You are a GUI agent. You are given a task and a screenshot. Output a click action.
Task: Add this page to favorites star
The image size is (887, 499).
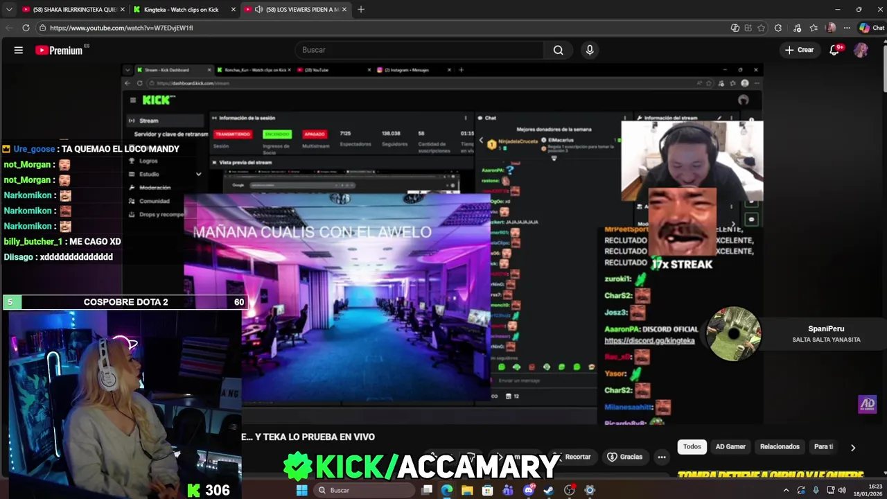[762, 28]
